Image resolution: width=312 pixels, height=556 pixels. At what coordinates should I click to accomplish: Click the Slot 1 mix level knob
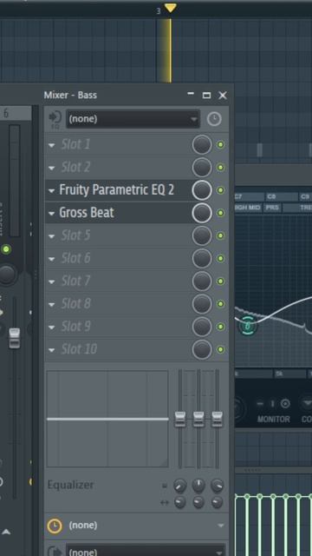[x=202, y=145]
